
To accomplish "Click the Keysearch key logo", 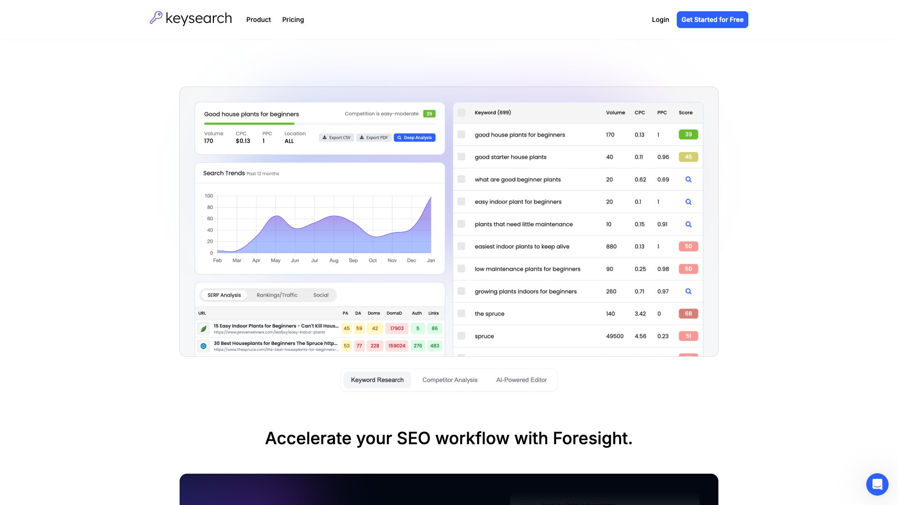I will coord(157,18).
